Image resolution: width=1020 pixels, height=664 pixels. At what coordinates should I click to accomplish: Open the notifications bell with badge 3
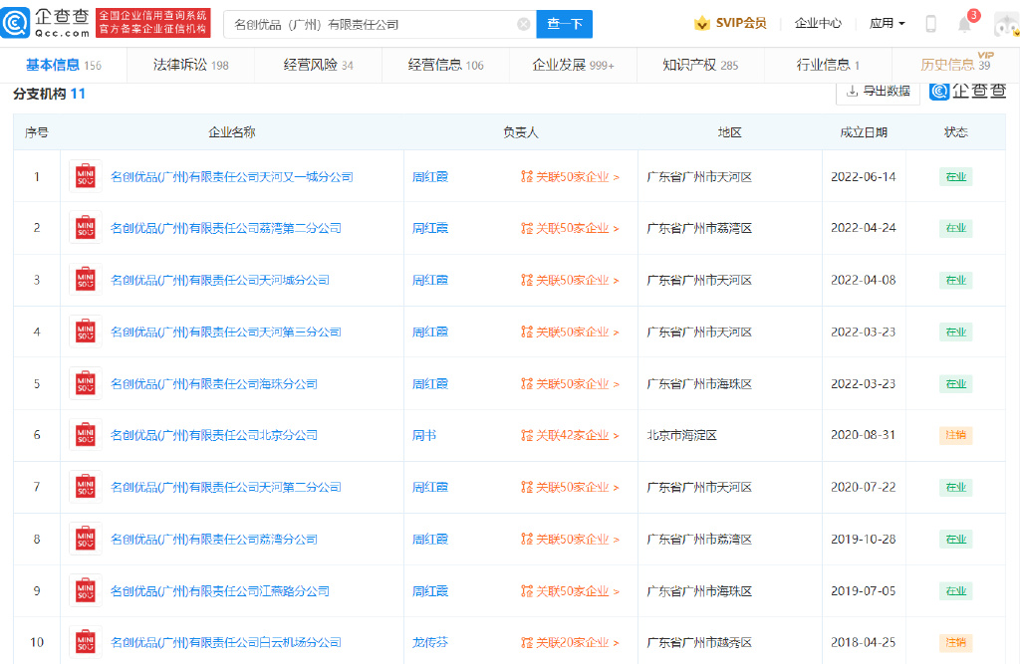click(x=963, y=23)
